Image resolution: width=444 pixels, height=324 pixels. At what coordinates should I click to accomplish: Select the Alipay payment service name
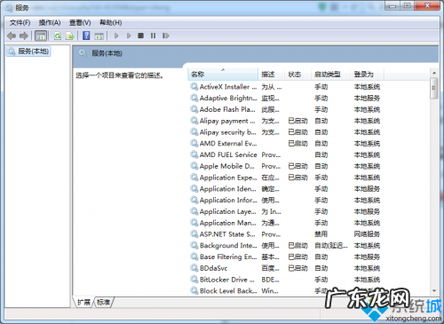point(227,121)
